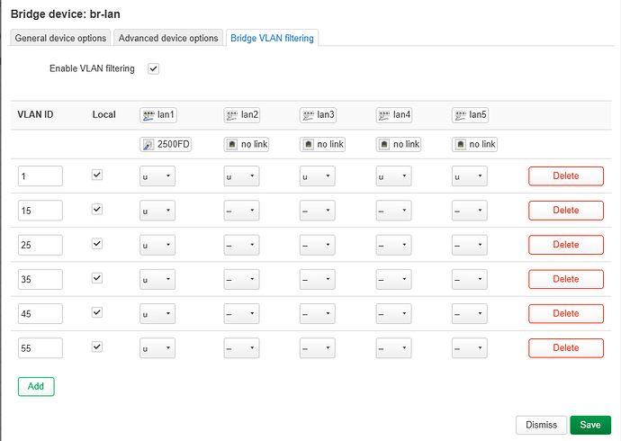Disable the Enable VLAN filtering checkbox
The image size is (621, 441).
[153, 68]
